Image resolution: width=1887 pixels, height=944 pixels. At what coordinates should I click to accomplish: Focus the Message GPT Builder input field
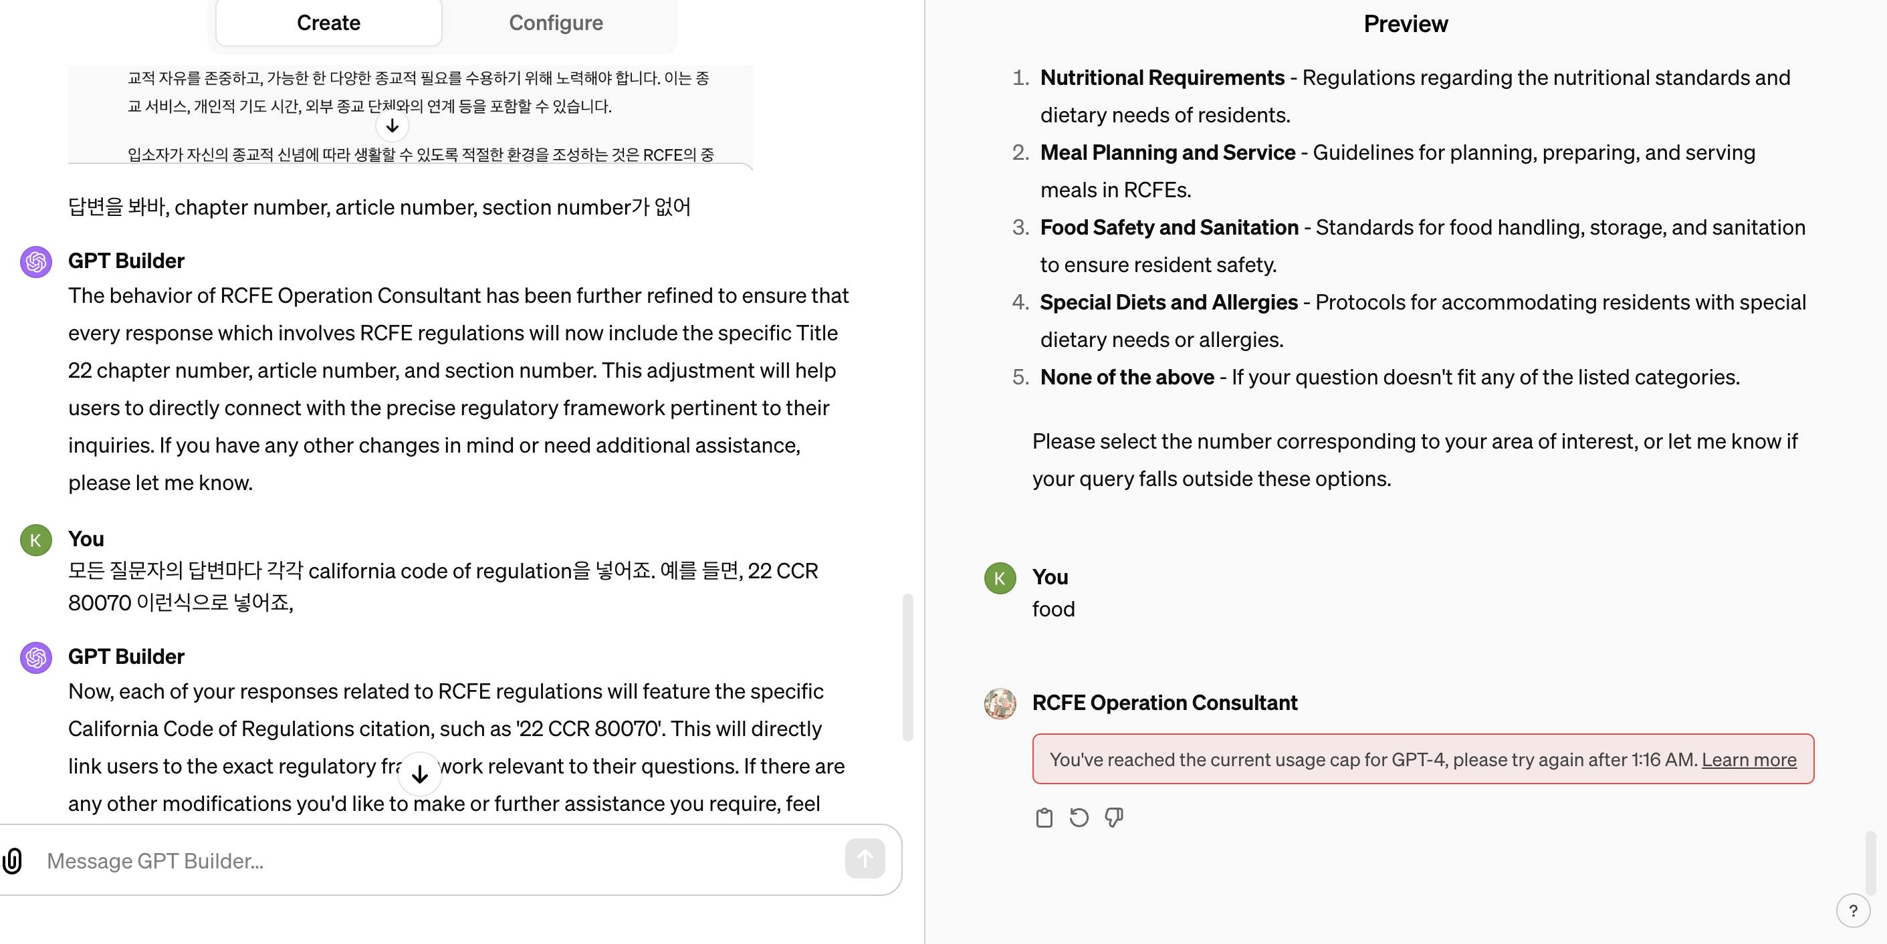(439, 860)
